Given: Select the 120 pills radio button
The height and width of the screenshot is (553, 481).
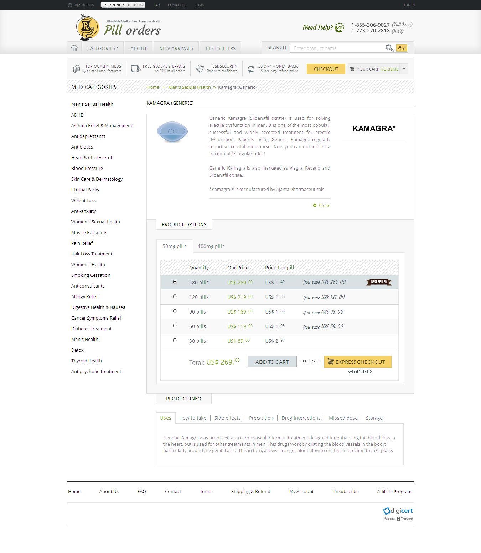Looking at the screenshot, I should coord(175,296).
